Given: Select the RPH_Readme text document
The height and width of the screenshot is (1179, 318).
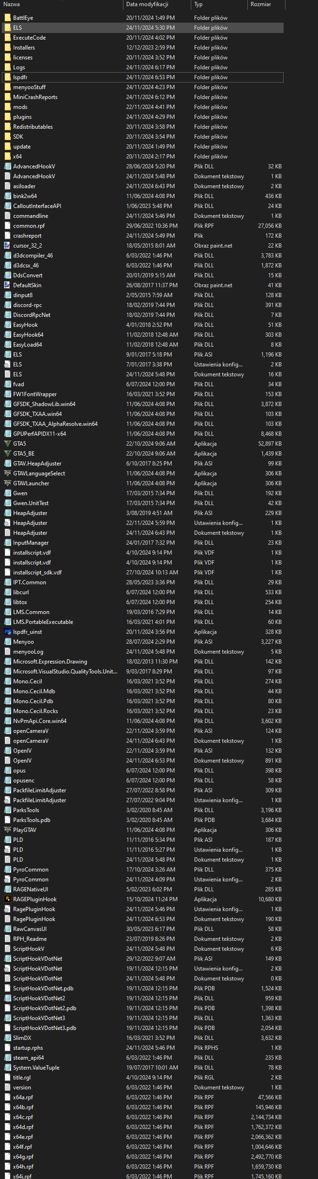Looking at the screenshot, I should 143,939.
